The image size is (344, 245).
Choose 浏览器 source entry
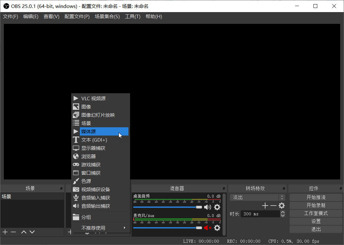[100, 156]
